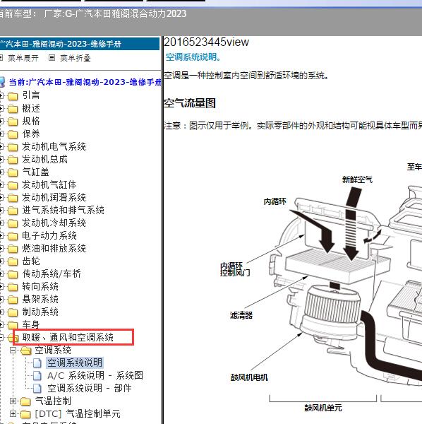
Task: Select the 车身 tree item
Action: tap(31, 324)
